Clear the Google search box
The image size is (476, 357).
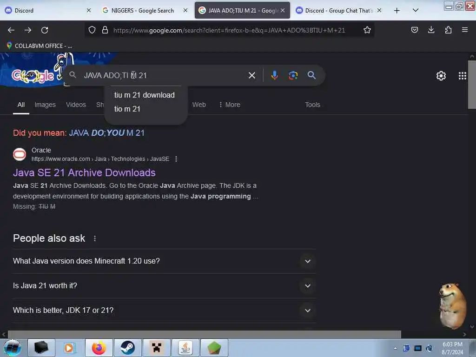(251, 75)
